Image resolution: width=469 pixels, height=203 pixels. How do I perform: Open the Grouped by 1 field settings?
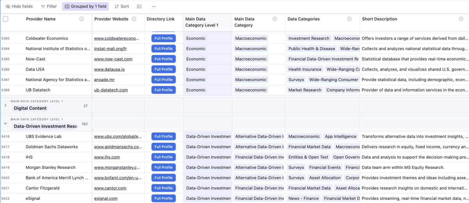tap(85, 6)
